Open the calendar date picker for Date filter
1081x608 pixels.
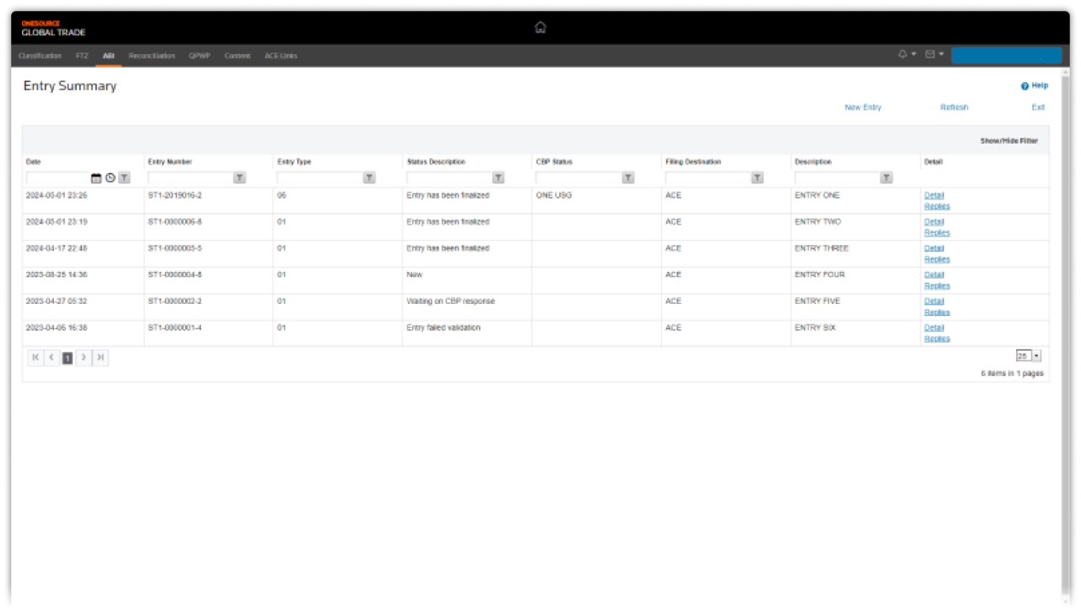(x=96, y=178)
